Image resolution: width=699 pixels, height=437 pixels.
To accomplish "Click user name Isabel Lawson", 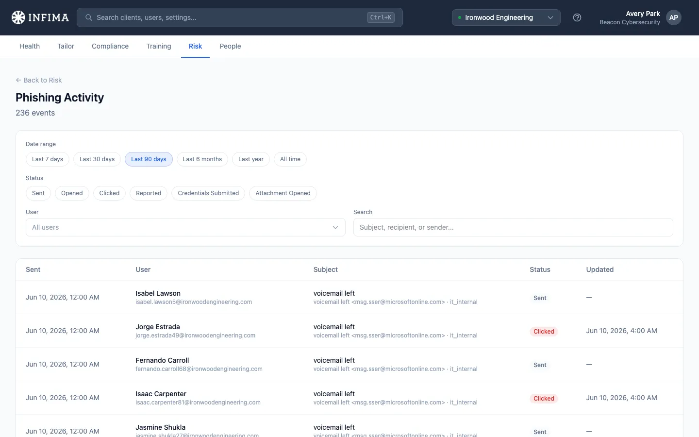I will tap(158, 293).
